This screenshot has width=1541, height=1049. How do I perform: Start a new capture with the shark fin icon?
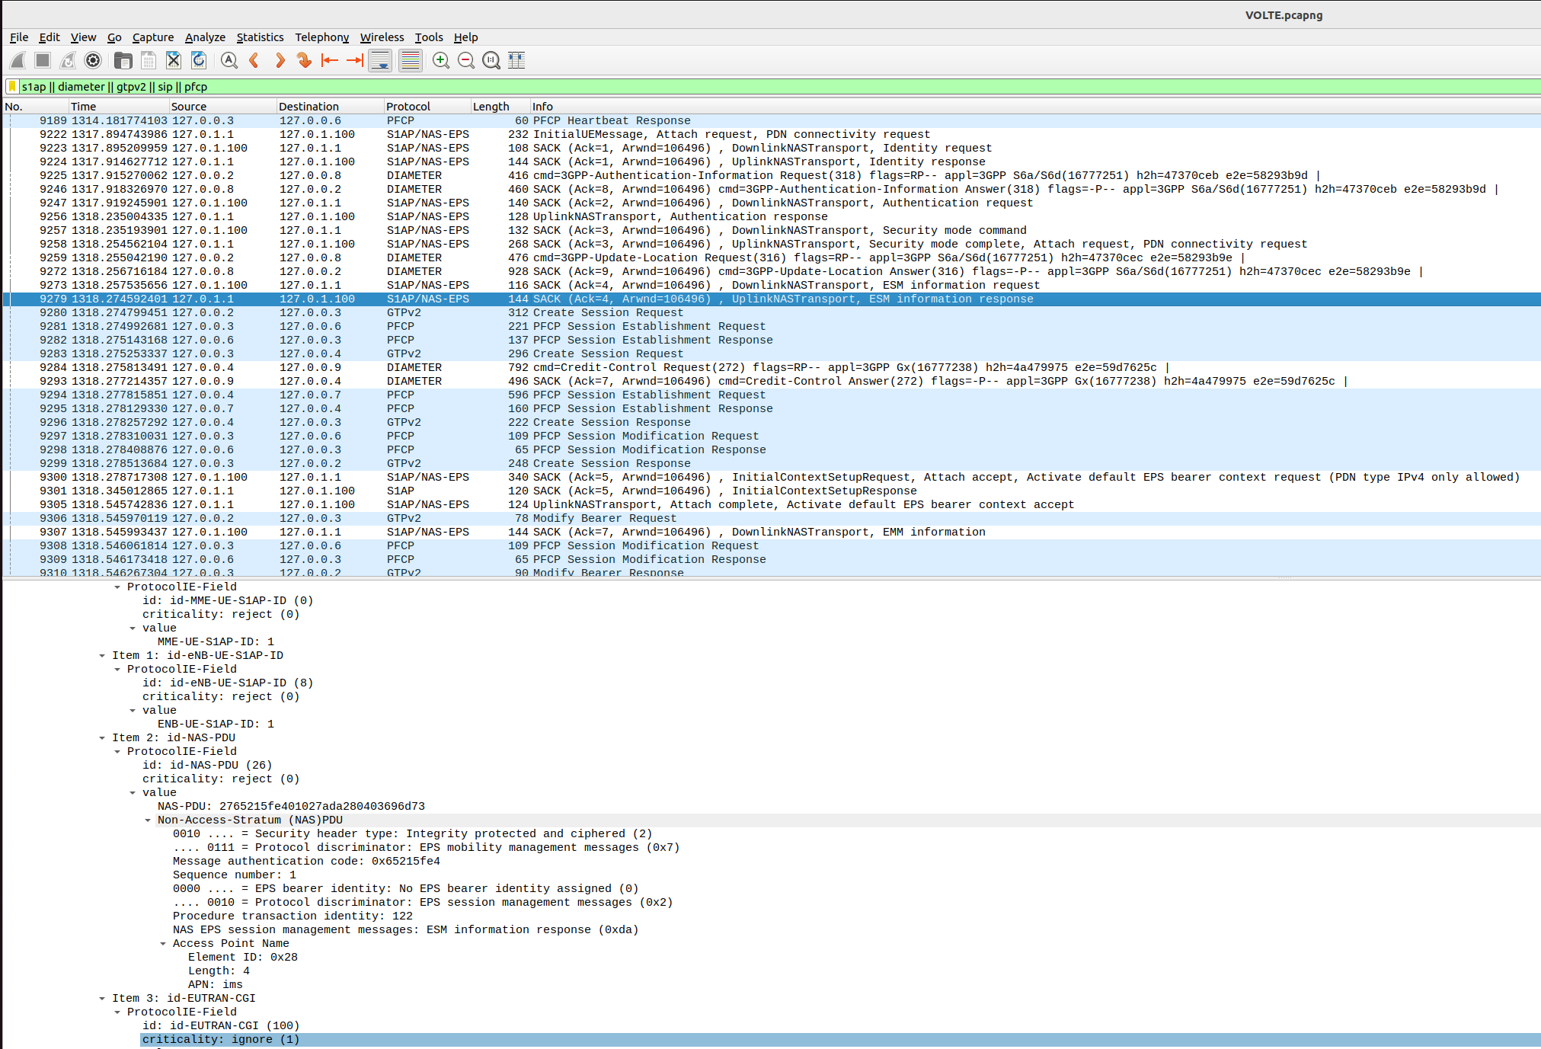[17, 61]
